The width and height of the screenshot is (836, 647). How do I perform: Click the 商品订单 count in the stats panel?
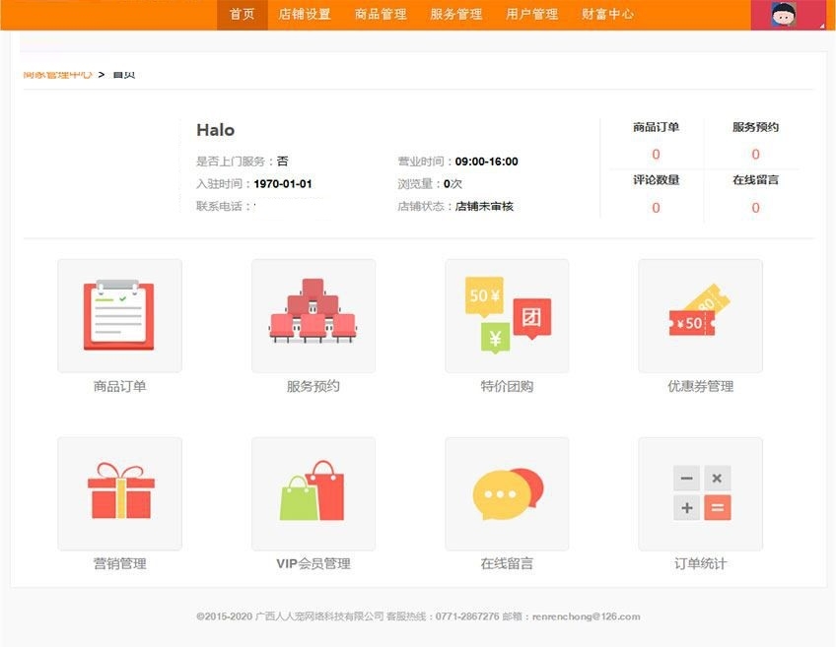click(x=656, y=154)
